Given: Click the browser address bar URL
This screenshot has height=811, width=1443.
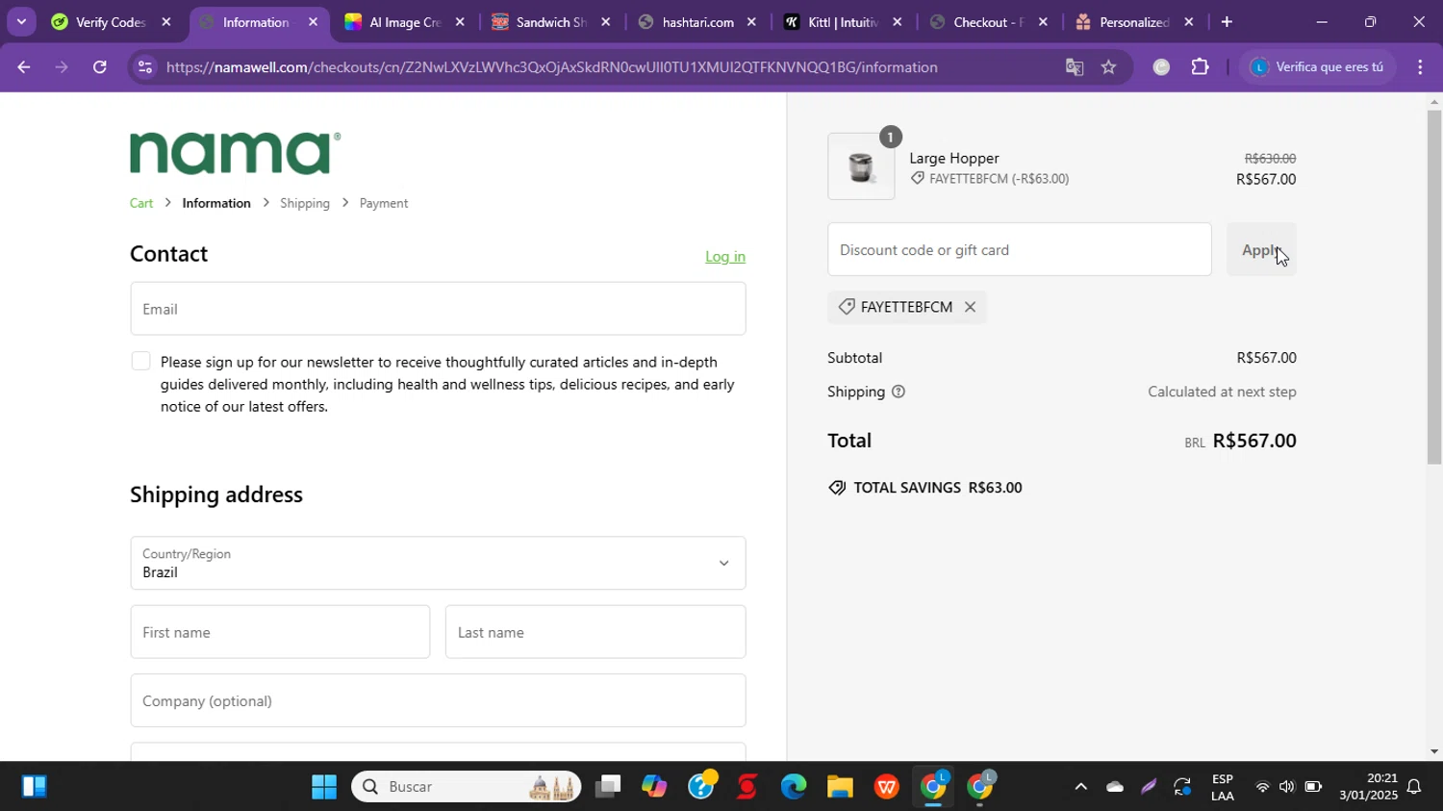Looking at the screenshot, I should pos(551,67).
